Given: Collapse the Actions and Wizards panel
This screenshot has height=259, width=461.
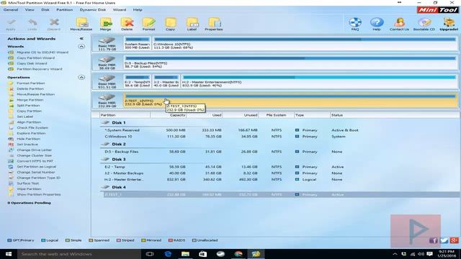Looking at the screenshot, I should click(81, 38).
